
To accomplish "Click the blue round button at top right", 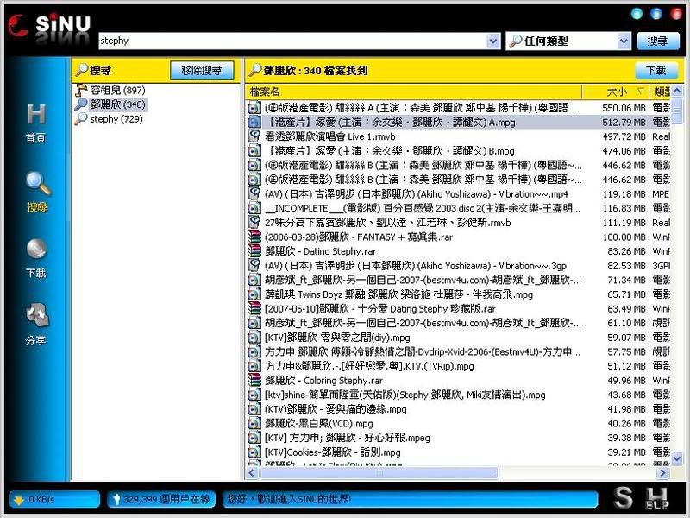I will pyautogui.click(x=656, y=14).
